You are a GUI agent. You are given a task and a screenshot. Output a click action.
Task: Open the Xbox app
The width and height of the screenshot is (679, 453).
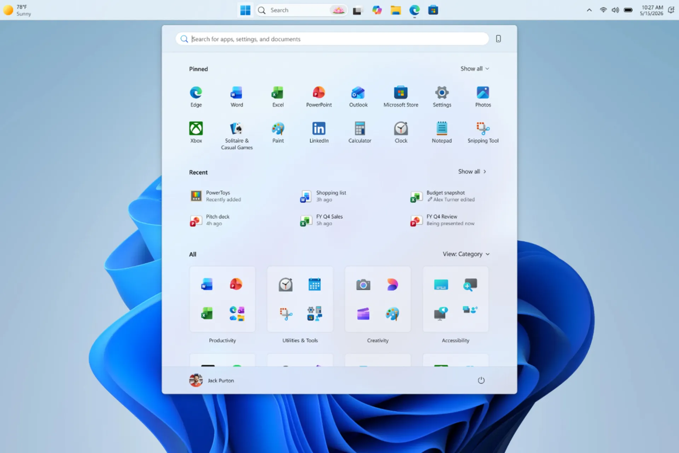[196, 132]
